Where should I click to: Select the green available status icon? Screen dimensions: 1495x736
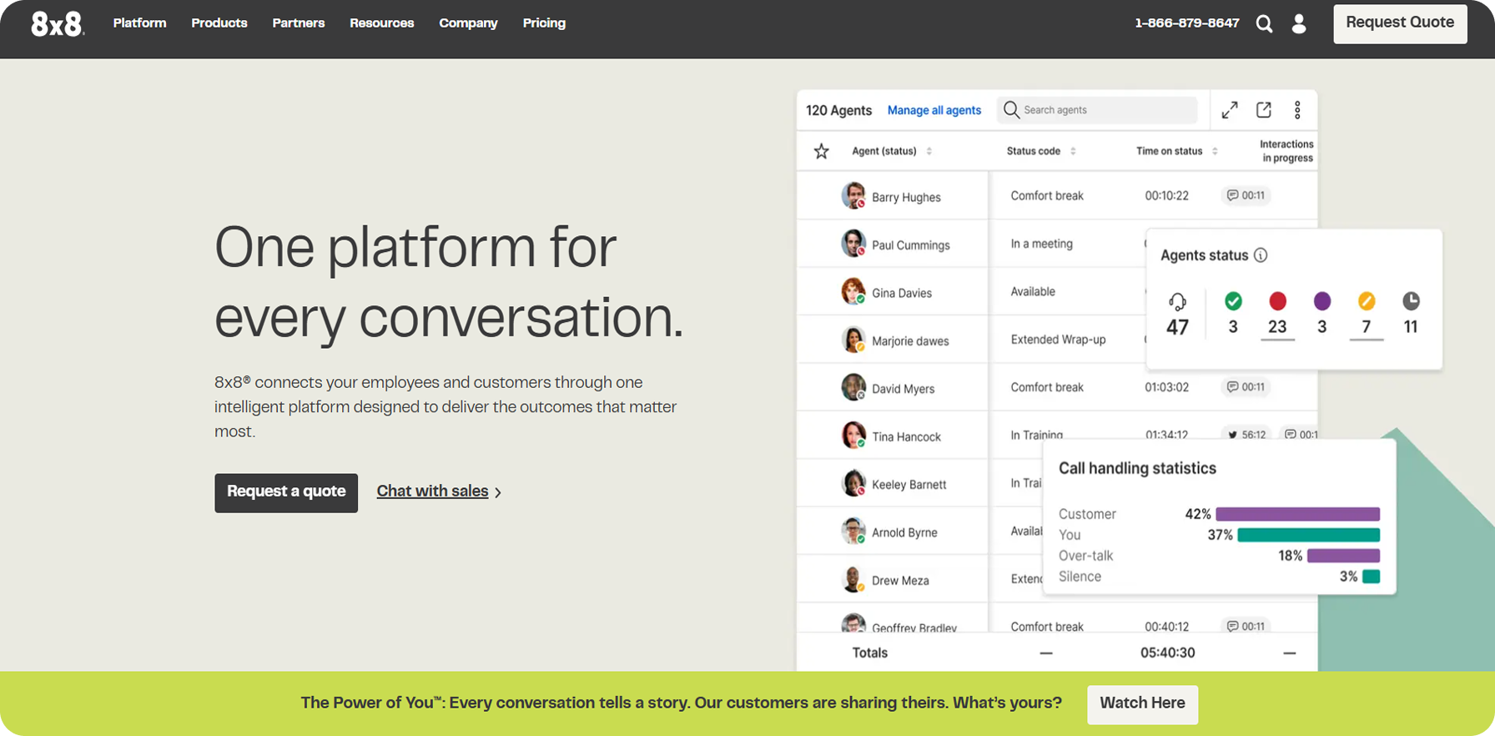pos(1233,300)
